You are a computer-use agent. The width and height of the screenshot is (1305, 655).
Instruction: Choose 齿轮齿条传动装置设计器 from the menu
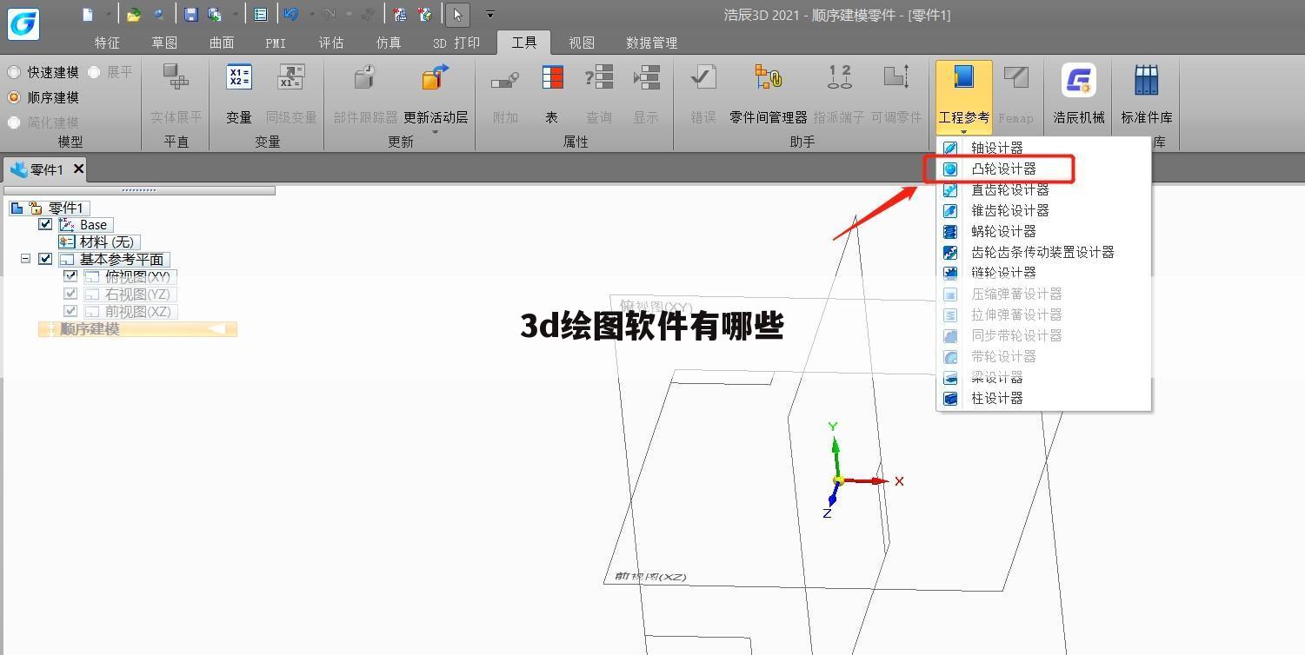pyautogui.click(x=1043, y=252)
